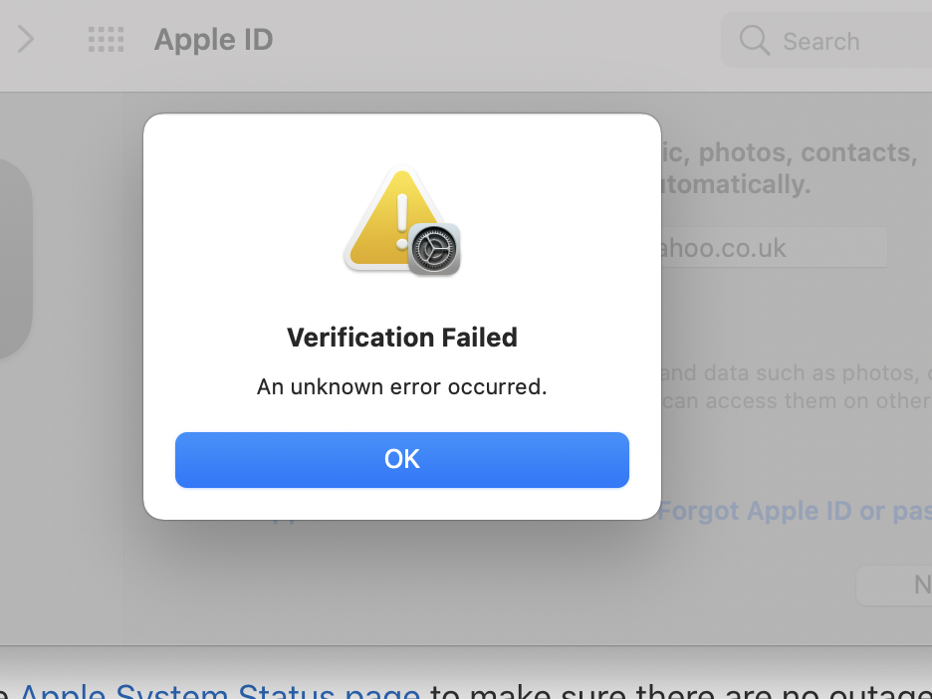Click the 'An unknown error occurred' message
Viewport: 932px width, 699px height.
click(402, 386)
